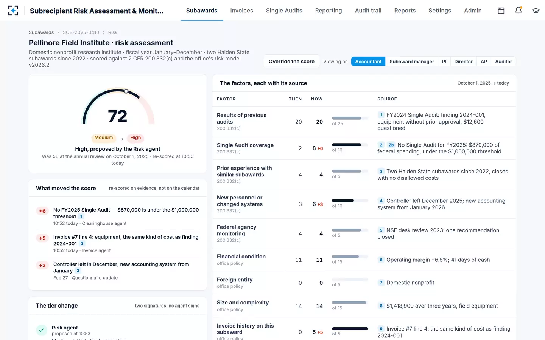Open citation 1 after the $1,000,000 threshold text

pyautogui.click(x=81, y=216)
